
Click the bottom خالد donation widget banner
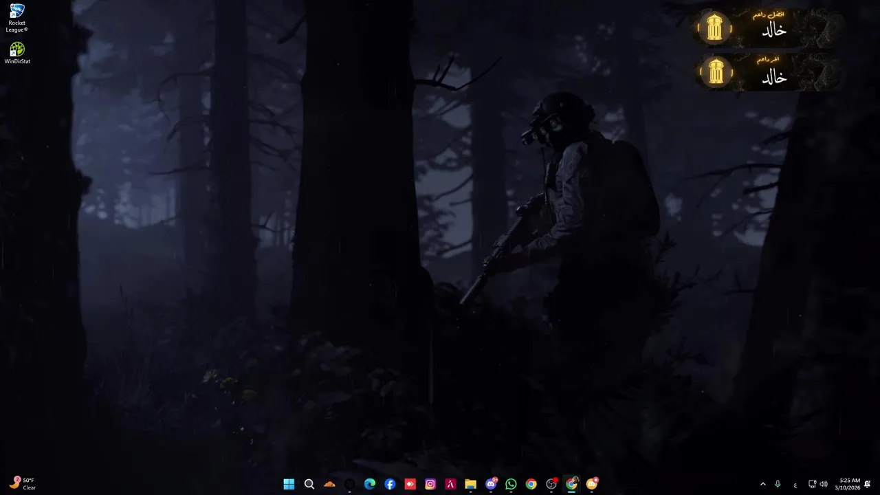769,72
